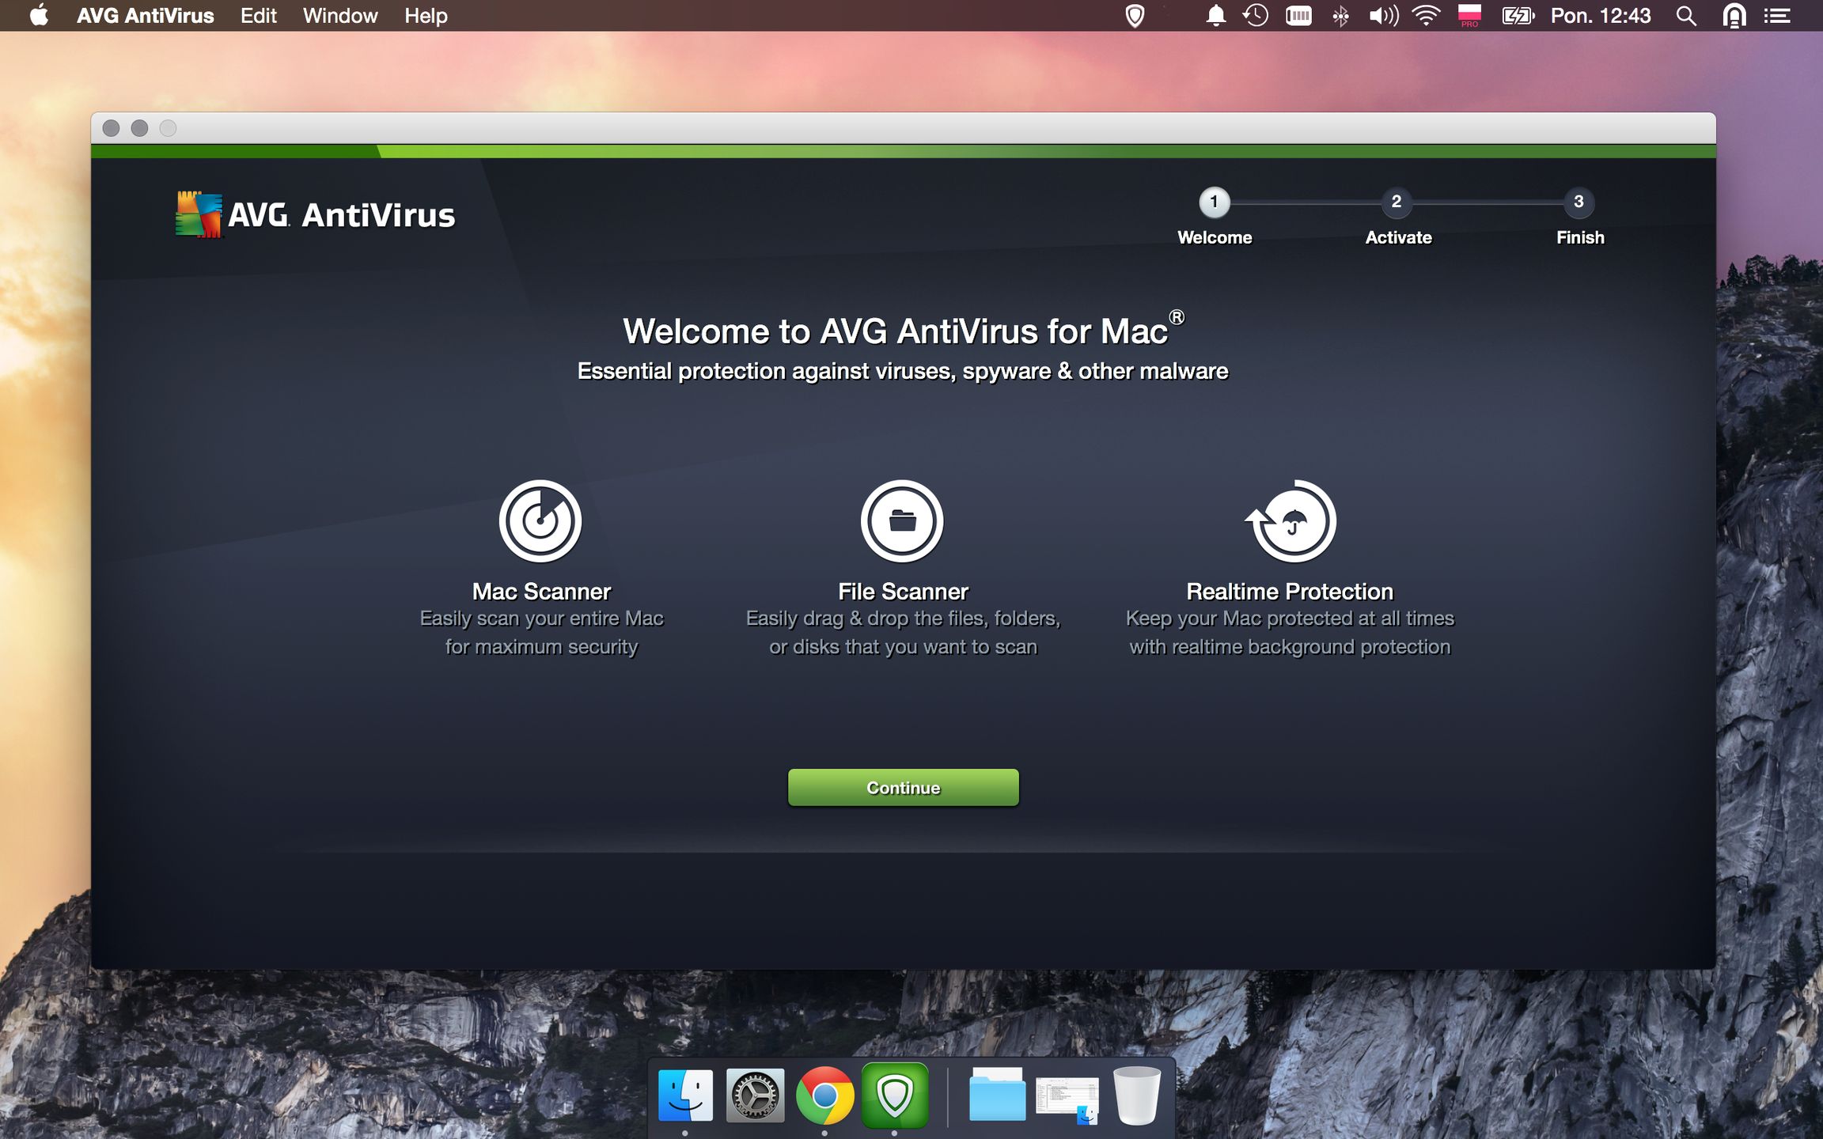Open AVG AntiVirus shield from the Dock

click(896, 1095)
